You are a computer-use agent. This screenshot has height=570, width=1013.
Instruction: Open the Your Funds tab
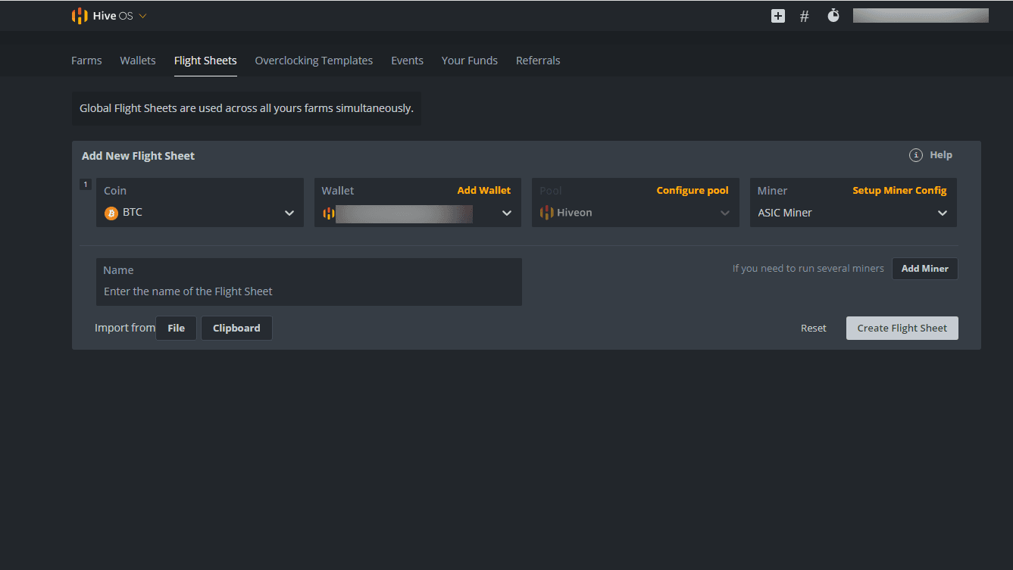(x=470, y=61)
